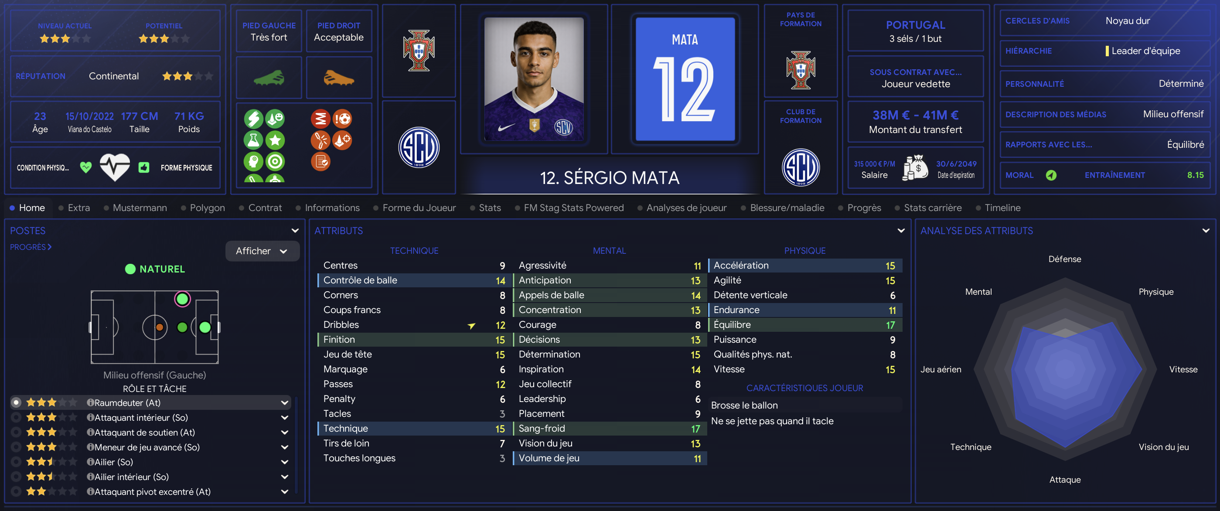Click the green morale arrow icon
This screenshot has height=511, width=1220.
1051,175
